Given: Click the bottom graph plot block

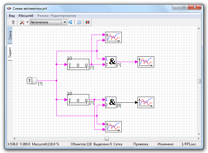Looking at the screenshot, I should click(x=113, y=127).
